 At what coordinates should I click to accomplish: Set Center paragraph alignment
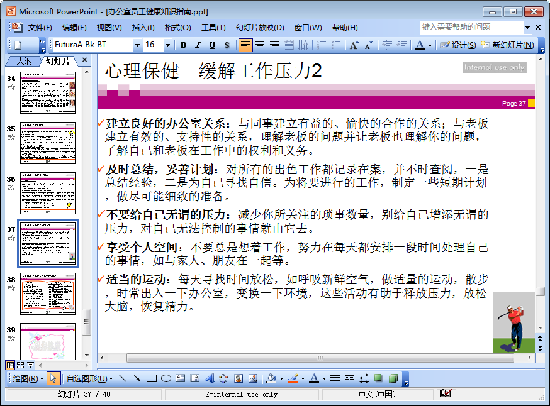point(260,45)
